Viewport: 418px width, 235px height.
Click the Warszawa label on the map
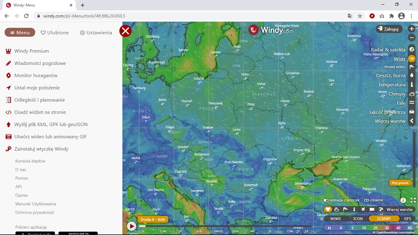coord(215,103)
